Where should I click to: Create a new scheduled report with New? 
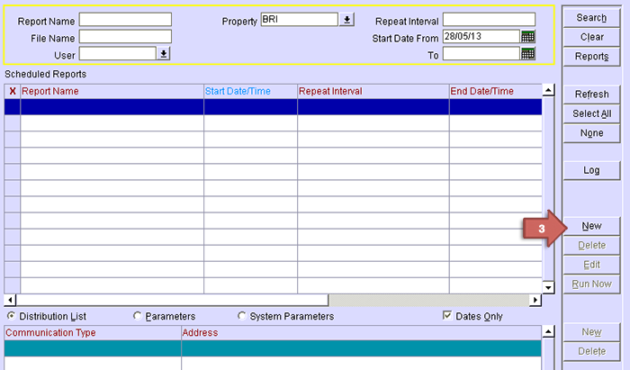(591, 226)
